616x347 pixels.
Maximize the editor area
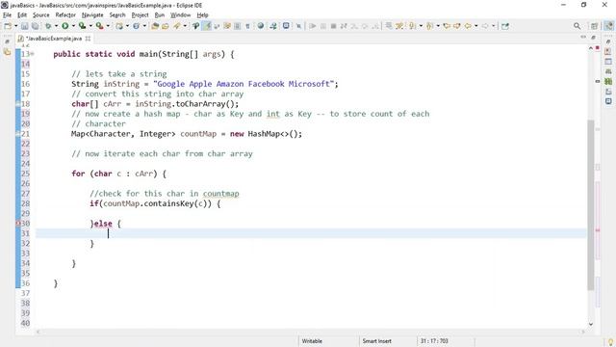coord(593,38)
